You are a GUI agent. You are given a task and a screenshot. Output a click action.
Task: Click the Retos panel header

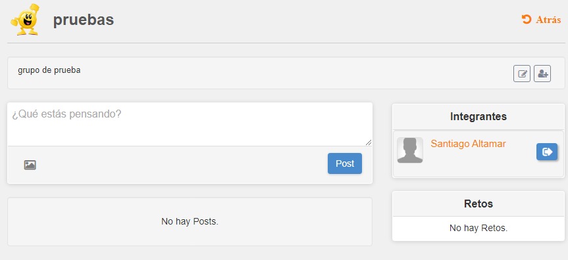pyautogui.click(x=478, y=204)
